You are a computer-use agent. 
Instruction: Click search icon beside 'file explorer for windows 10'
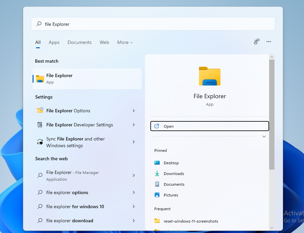[40, 207]
